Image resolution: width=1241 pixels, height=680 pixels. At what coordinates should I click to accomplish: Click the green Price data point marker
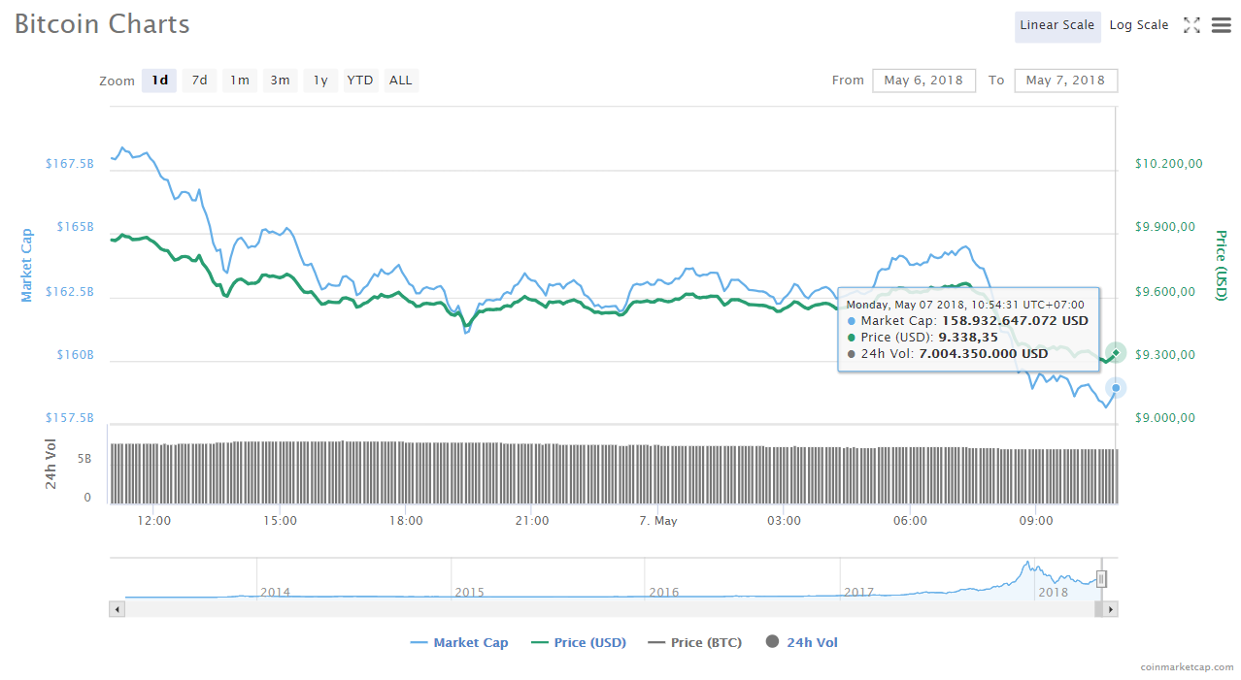click(1117, 352)
